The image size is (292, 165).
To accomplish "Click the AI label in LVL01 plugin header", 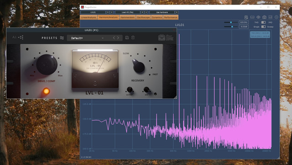I will 14,37.
